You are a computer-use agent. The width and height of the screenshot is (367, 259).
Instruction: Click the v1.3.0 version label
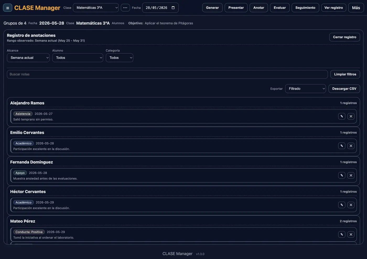200,254
